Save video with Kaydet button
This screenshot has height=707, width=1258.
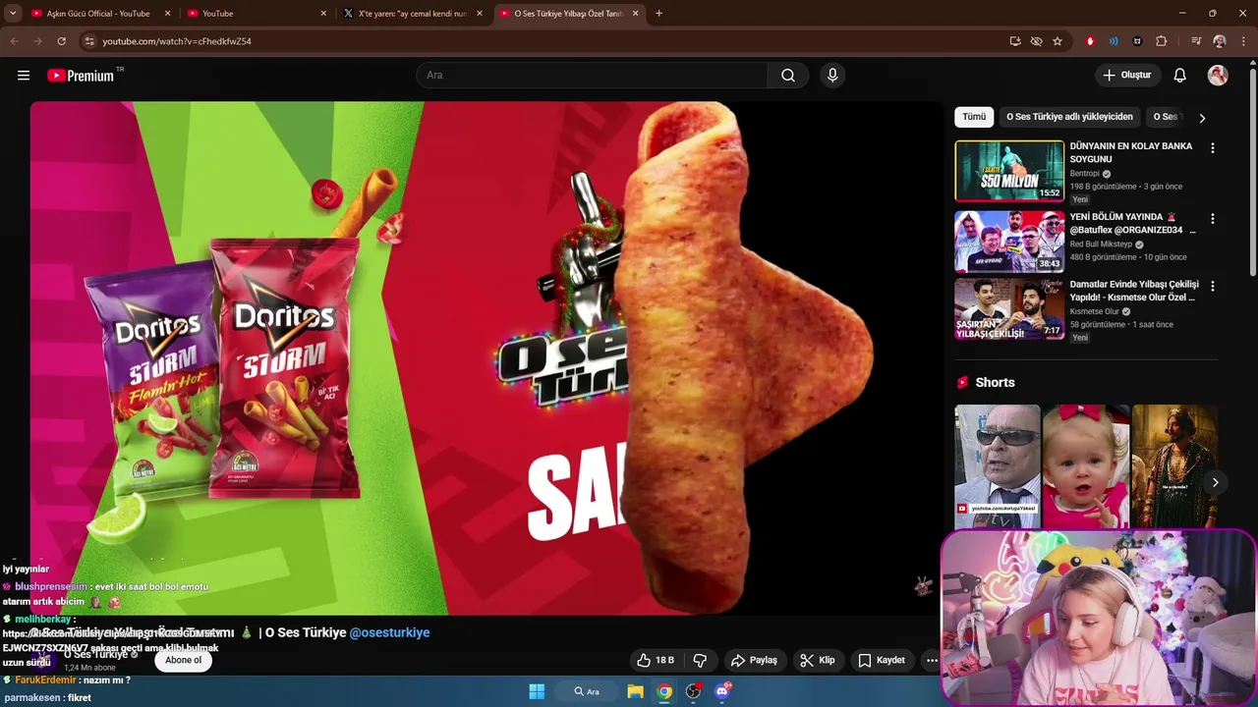tap(882, 661)
